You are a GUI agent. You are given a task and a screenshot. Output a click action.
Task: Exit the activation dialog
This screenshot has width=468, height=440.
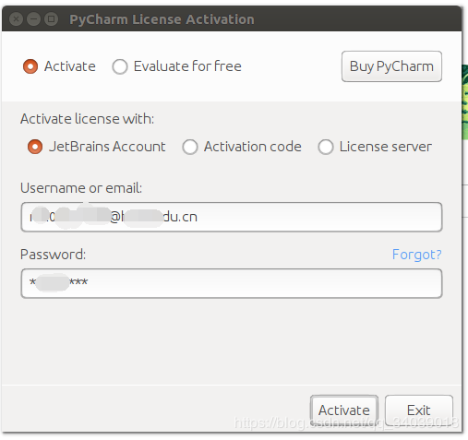pos(419,410)
